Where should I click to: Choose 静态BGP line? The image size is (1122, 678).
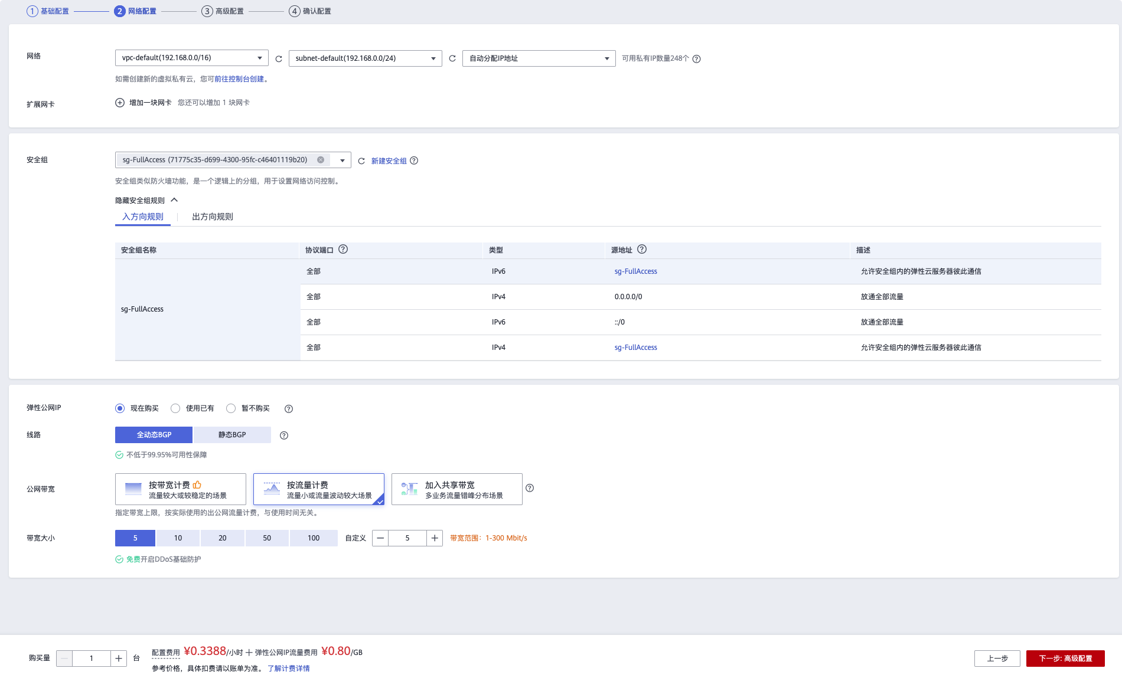[x=232, y=435]
